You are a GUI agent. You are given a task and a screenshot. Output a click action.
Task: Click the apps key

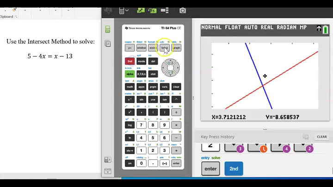coord(142,87)
